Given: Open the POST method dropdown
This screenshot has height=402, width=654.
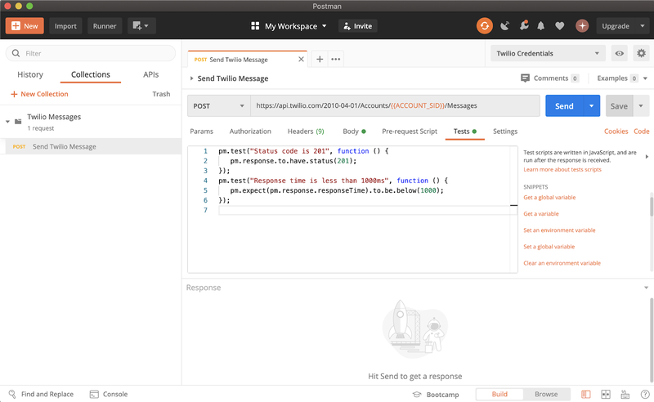Looking at the screenshot, I should (218, 106).
